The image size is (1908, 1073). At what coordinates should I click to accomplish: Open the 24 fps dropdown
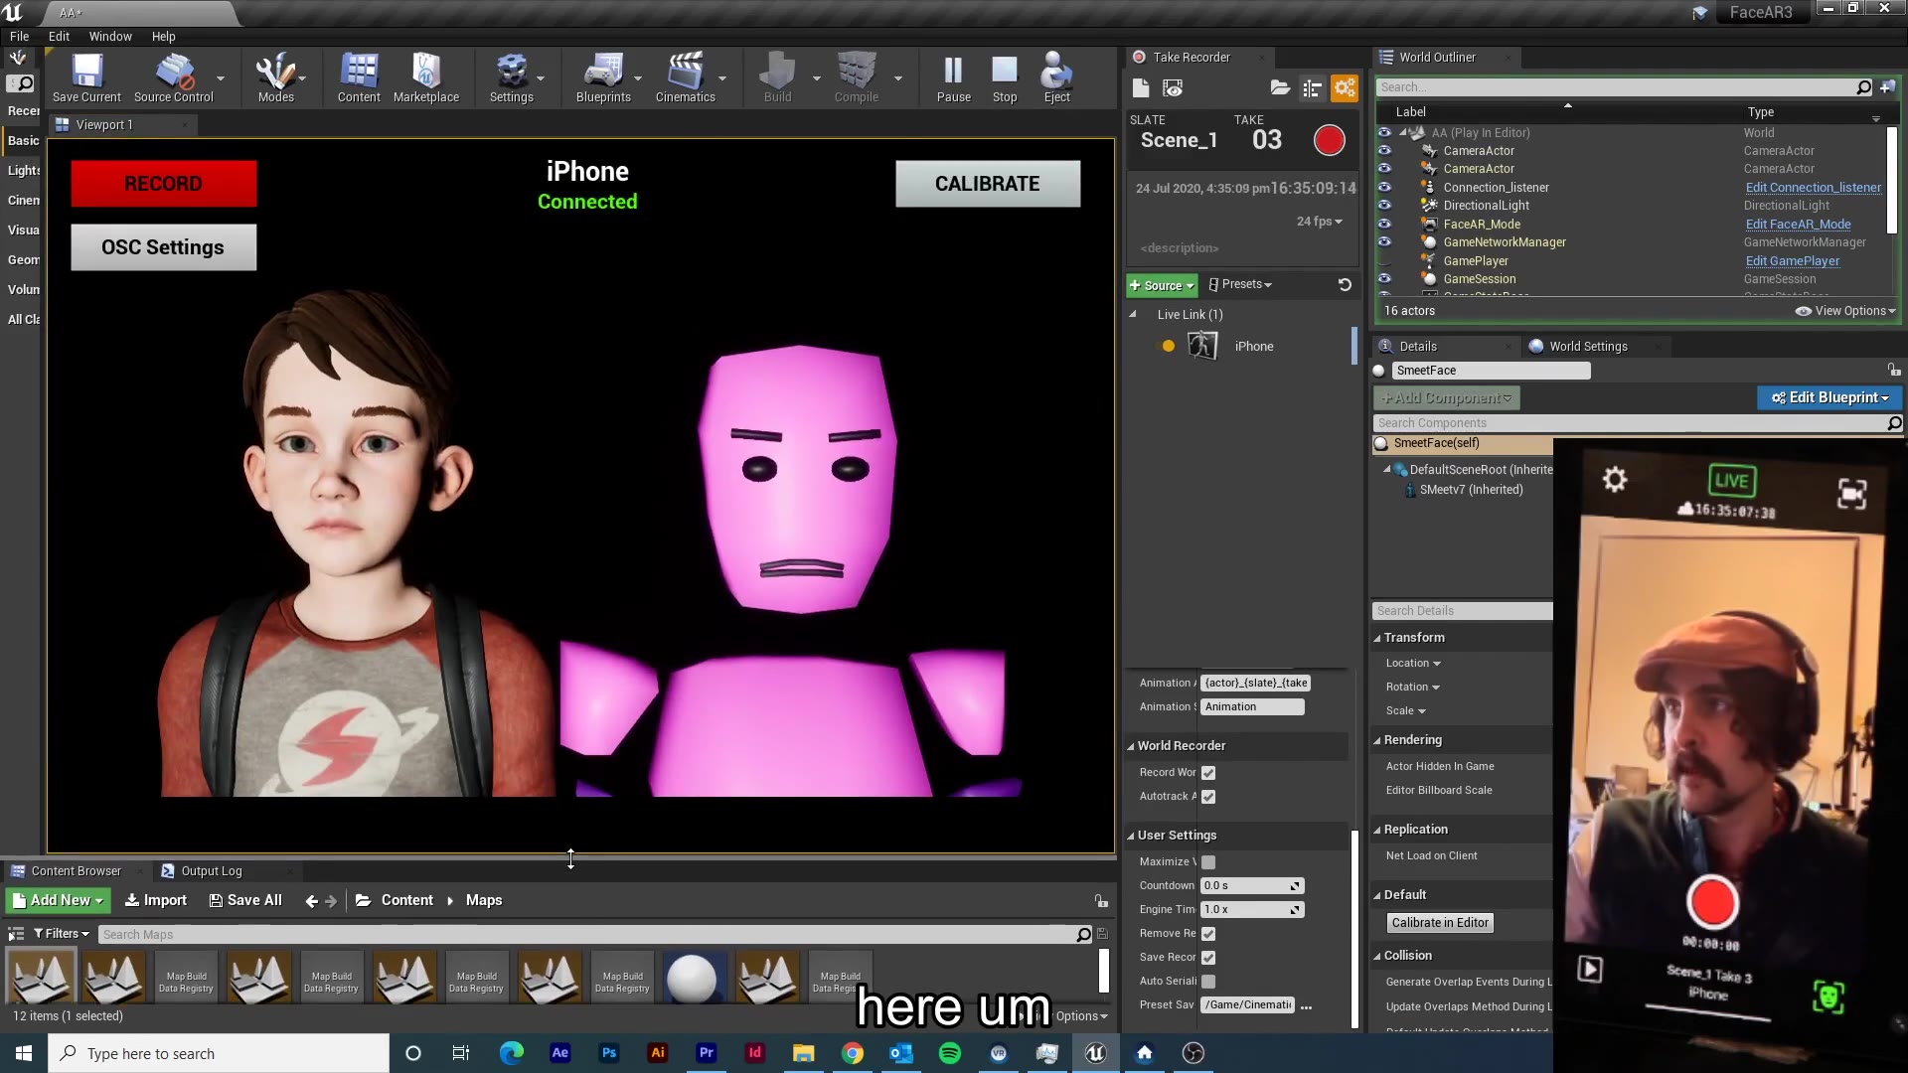tap(1319, 222)
